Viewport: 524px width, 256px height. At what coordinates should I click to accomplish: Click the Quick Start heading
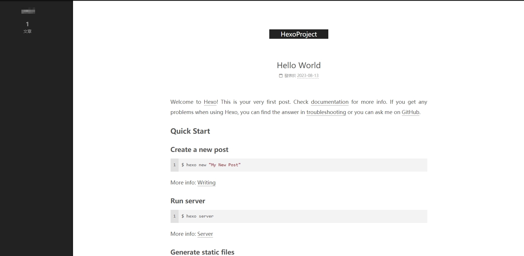pyautogui.click(x=190, y=131)
